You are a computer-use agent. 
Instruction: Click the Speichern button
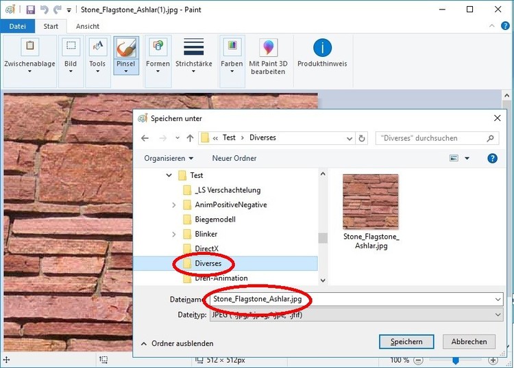click(x=406, y=342)
